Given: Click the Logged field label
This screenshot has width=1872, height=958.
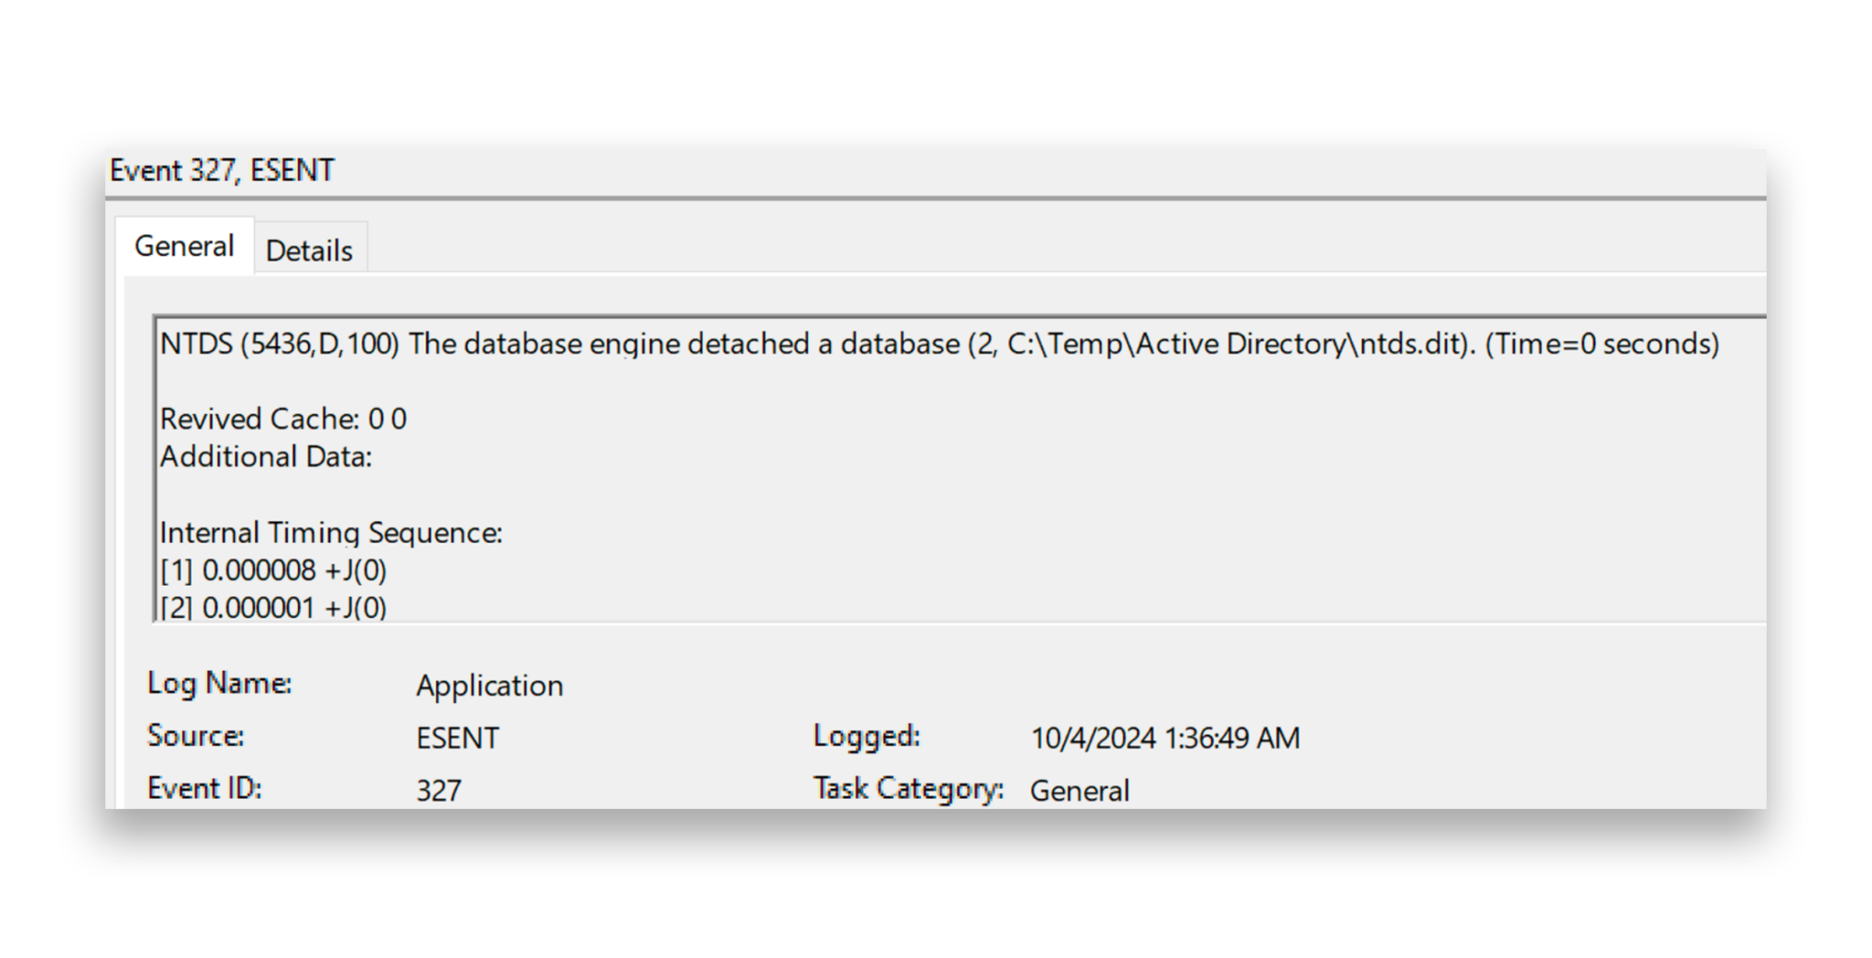Looking at the screenshot, I should [x=866, y=735].
